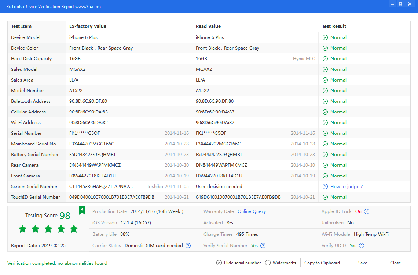Click help icon beside Apple ID Lock
This screenshot has width=418, height=275.
pyautogui.click(x=367, y=211)
